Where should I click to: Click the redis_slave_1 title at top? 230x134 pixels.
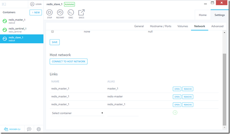54,4
